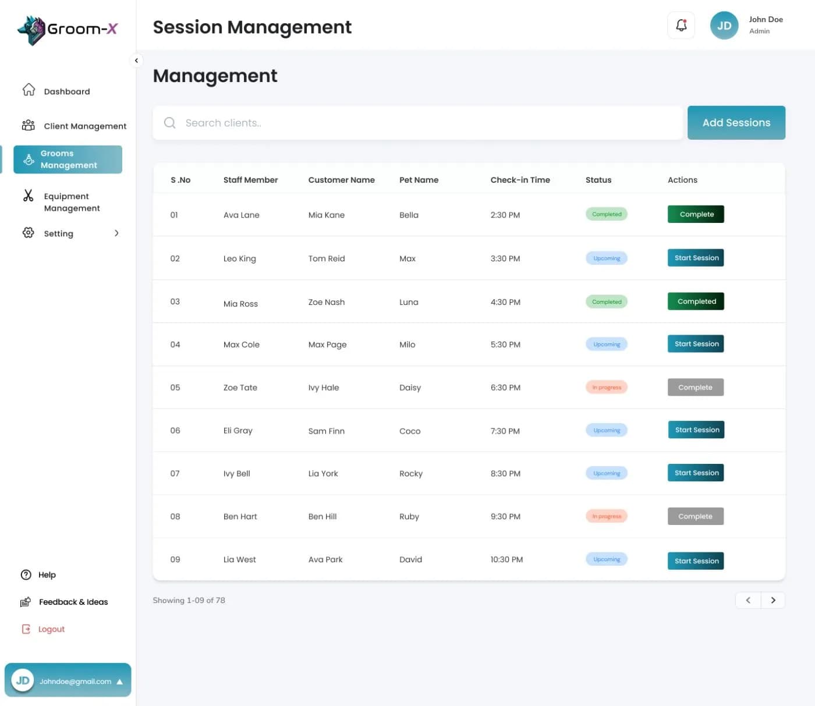Screen dimensions: 815x706
Task: Click the JD avatar in sidebar footer
Action: click(23, 680)
